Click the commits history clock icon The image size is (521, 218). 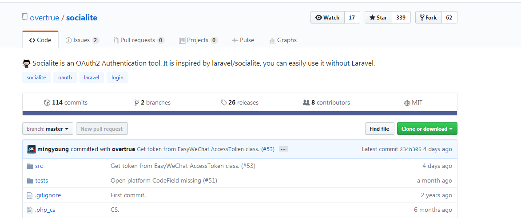pos(47,103)
